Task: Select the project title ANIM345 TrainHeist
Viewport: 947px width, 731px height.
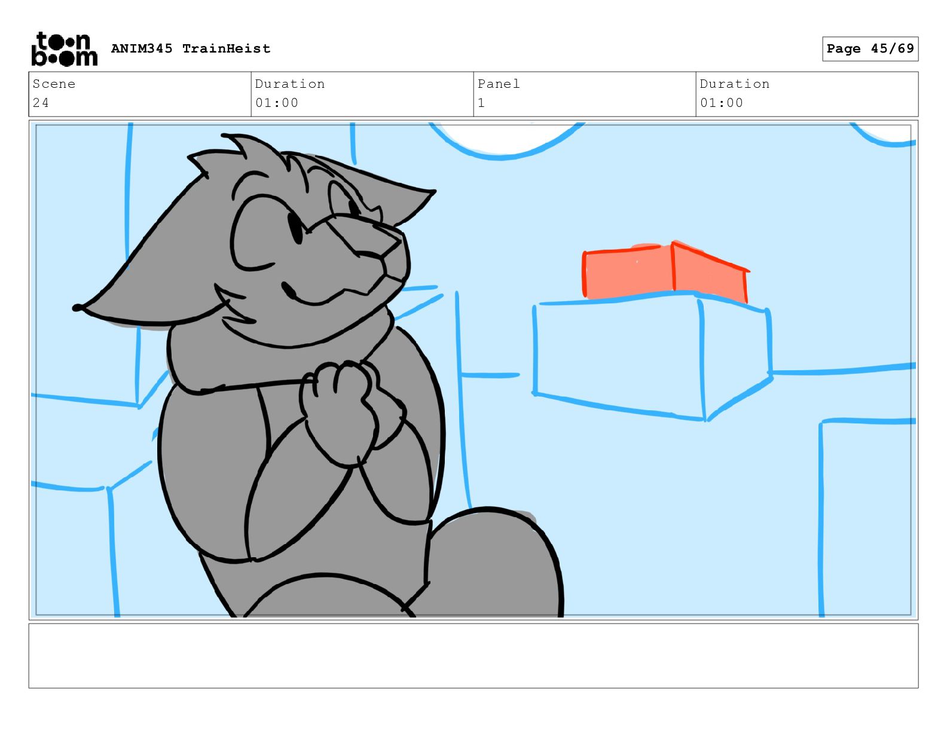Action: (191, 48)
